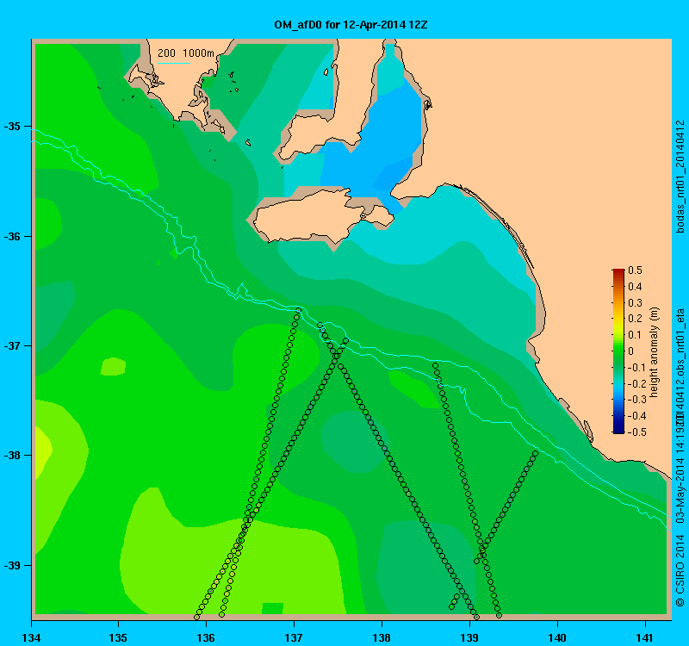Screen dimensions: 689x646
Task: Click the 139 longitude tick label
Action: pos(469,637)
